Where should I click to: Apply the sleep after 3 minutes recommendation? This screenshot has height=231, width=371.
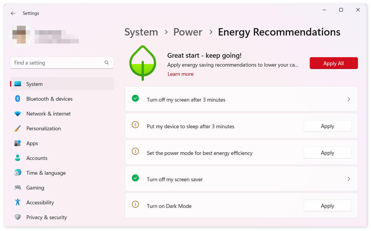327,126
